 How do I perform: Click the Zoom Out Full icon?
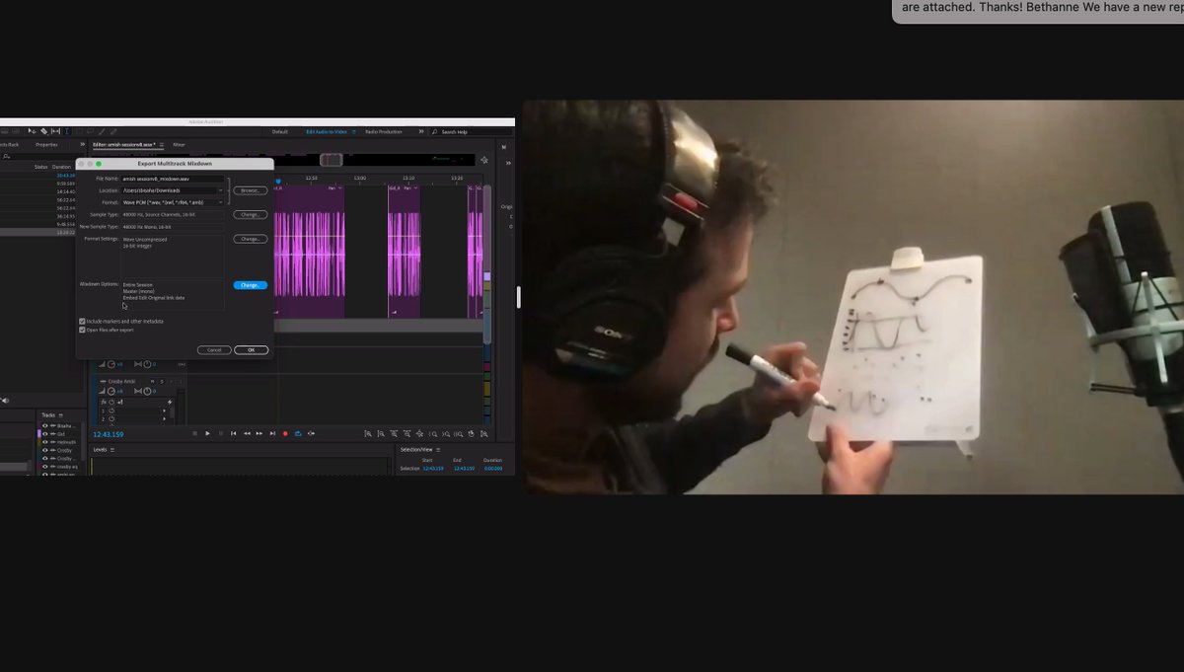tap(419, 434)
